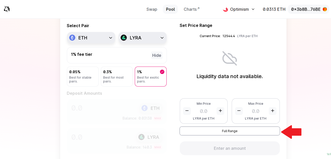
Task: Click the minus icon in Min Price
Action: [x=187, y=111]
